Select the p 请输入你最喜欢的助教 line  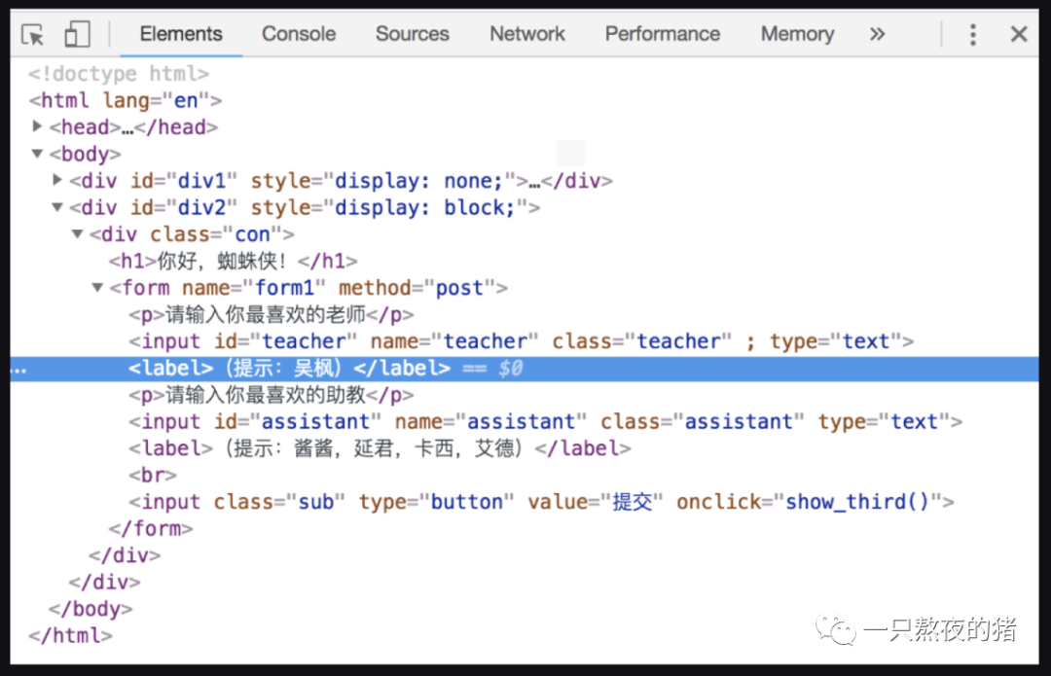click(272, 395)
